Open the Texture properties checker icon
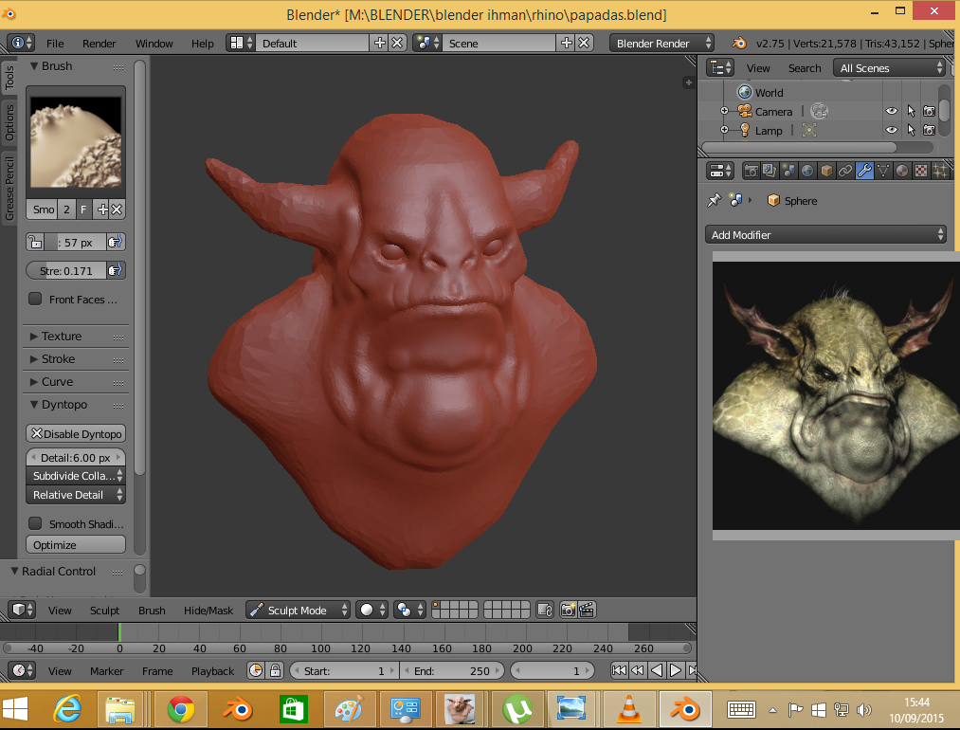 pyautogui.click(x=920, y=171)
